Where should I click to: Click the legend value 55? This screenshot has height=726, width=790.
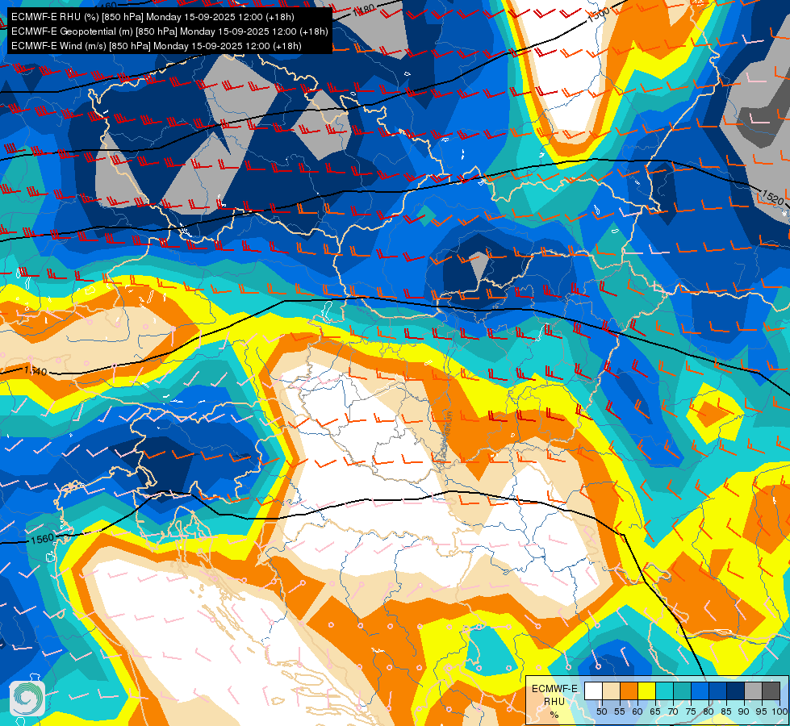click(620, 711)
